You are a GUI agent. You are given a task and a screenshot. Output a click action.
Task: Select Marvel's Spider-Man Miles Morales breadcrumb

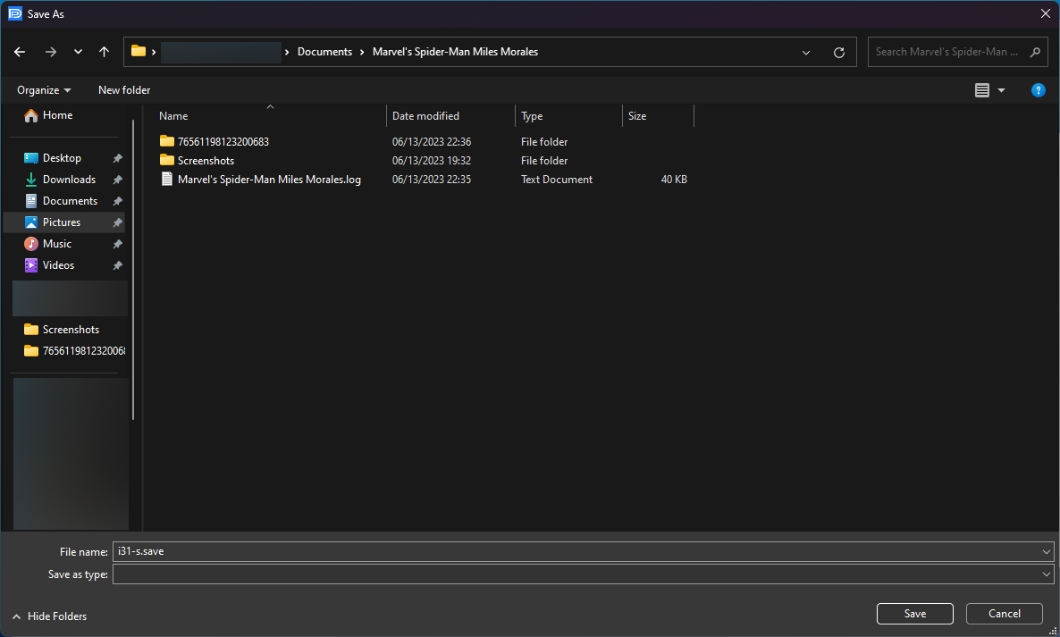click(455, 52)
